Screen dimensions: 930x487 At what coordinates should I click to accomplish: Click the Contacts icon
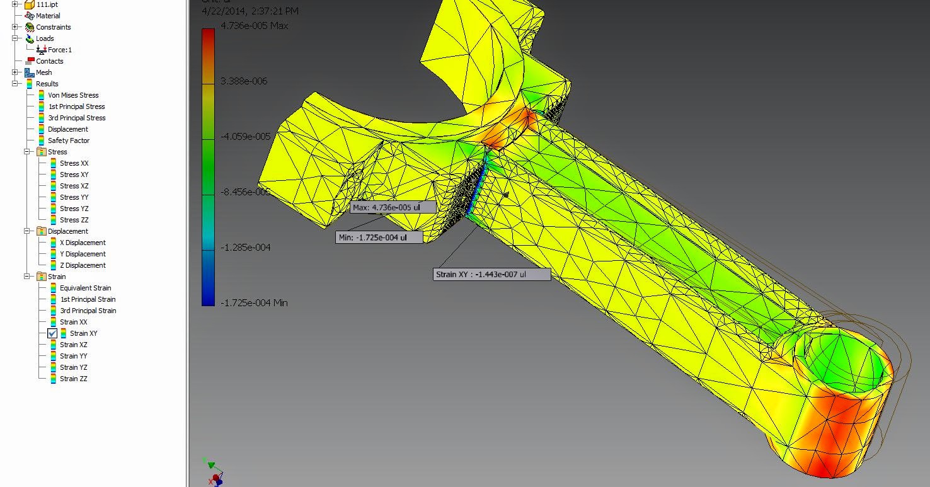click(x=30, y=61)
